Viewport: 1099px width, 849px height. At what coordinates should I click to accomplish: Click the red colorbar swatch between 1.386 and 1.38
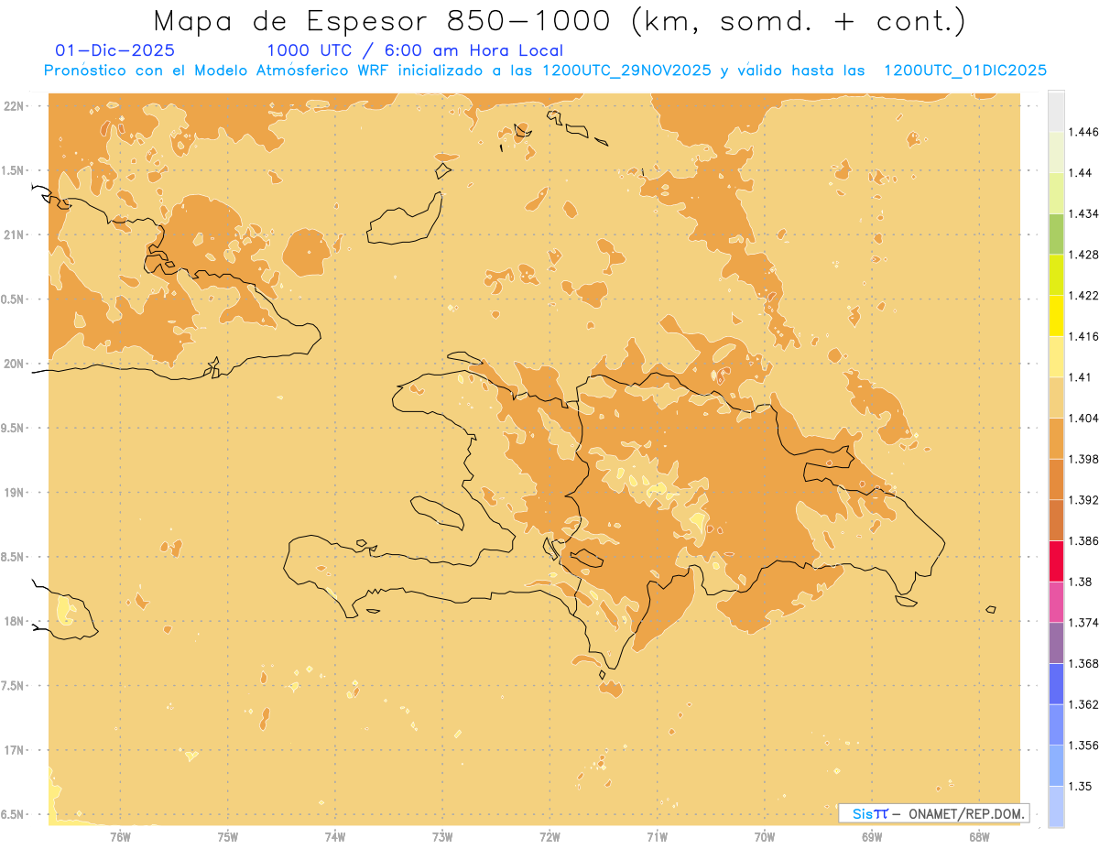(x=1056, y=561)
